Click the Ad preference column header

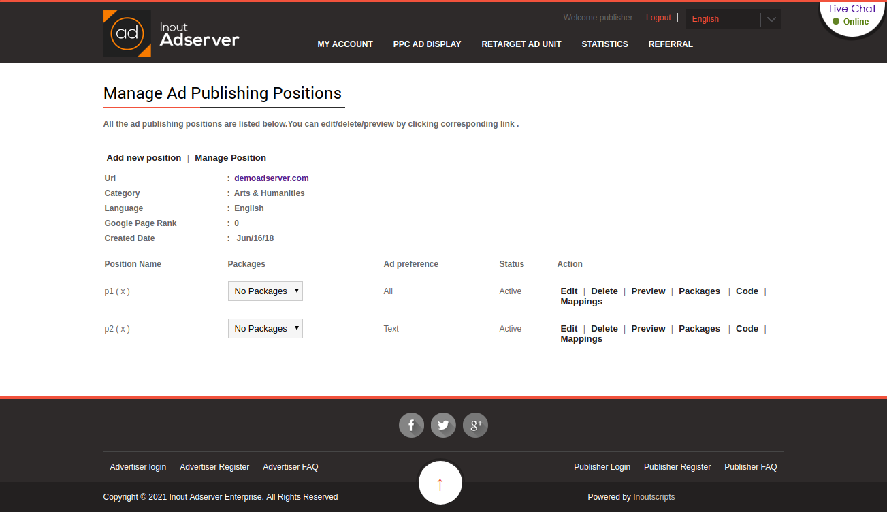tap(411, 264)
